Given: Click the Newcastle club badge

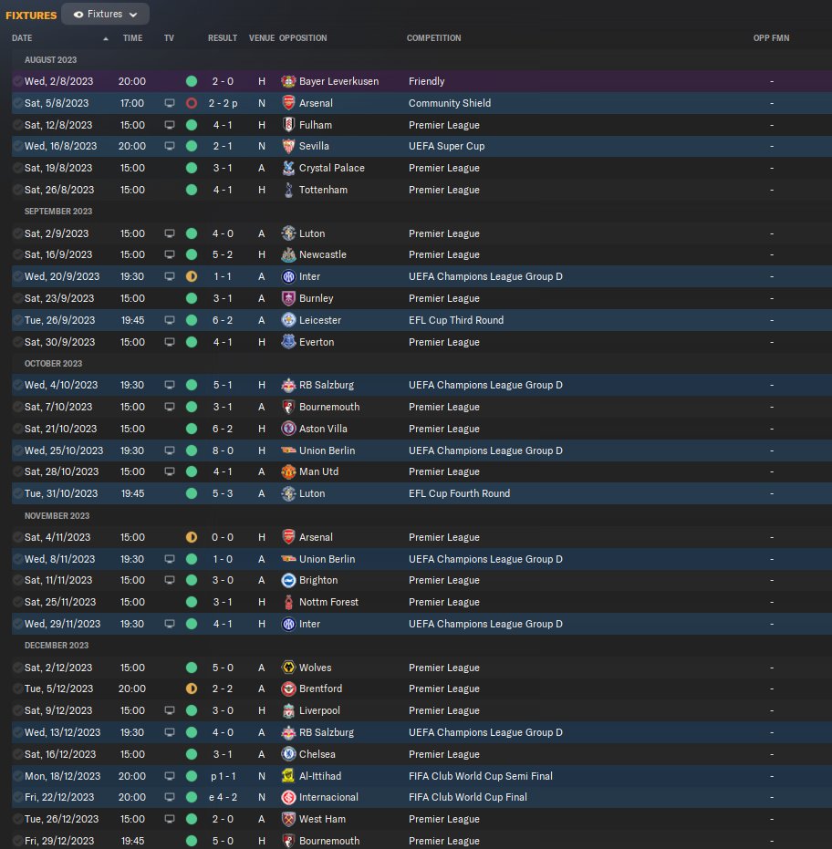Looking at the screenshot, I should 288,254.
